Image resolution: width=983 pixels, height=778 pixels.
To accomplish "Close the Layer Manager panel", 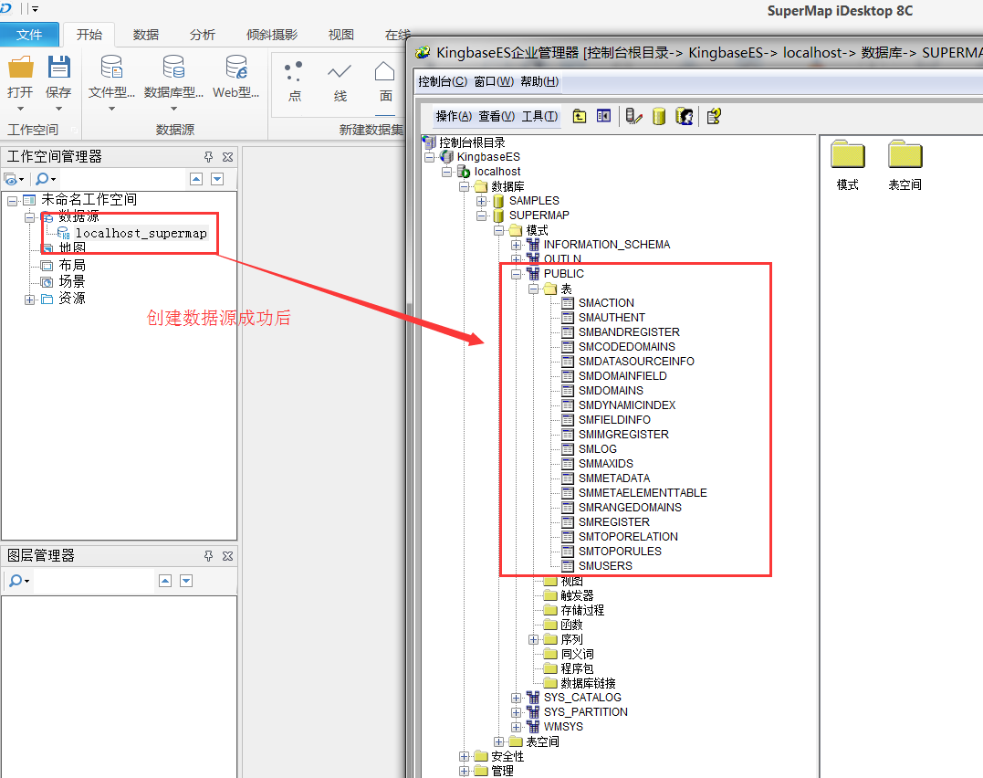I will point(227,556).
